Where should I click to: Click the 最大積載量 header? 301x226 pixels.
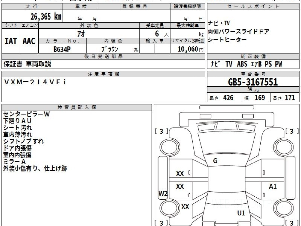point(188,25)
